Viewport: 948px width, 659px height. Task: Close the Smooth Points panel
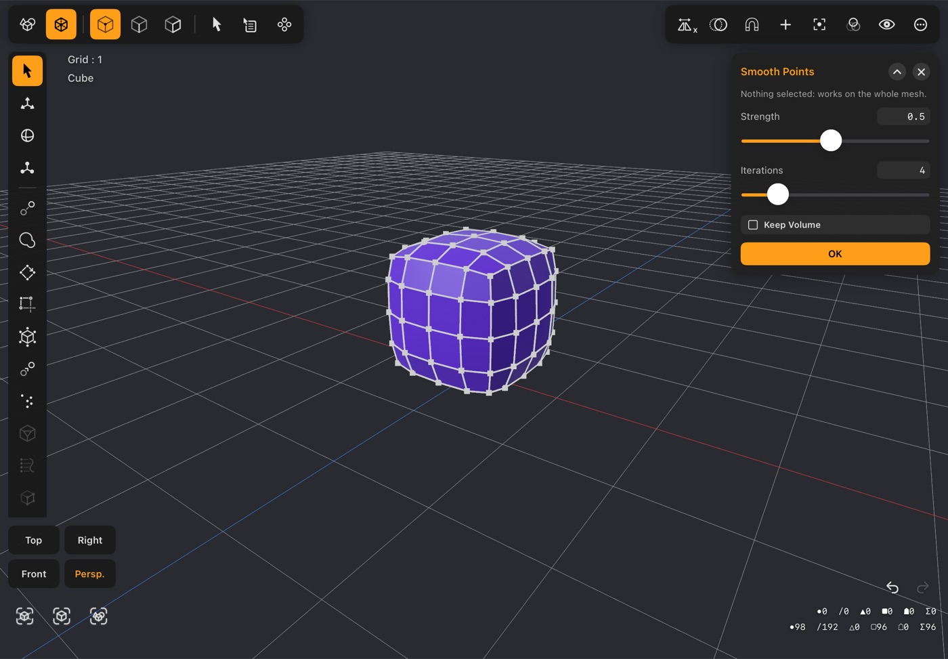click(x=921, y=72)
